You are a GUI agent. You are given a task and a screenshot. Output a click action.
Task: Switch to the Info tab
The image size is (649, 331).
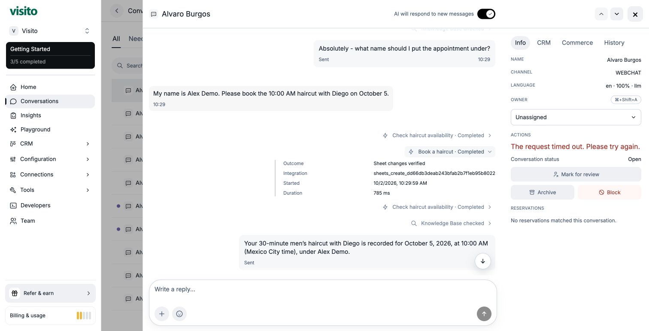(x=520, y=43)
